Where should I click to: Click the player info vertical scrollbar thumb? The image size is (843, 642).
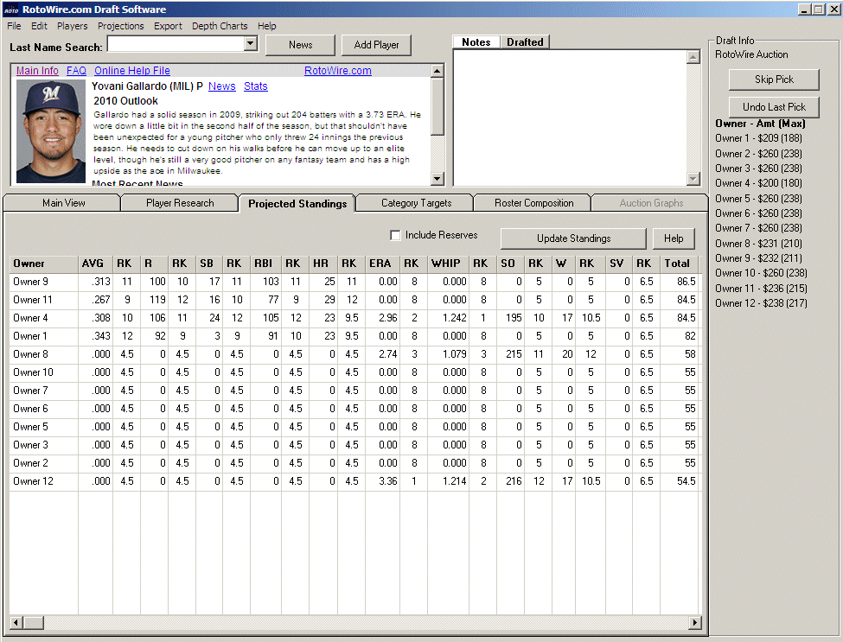point(437,106)
